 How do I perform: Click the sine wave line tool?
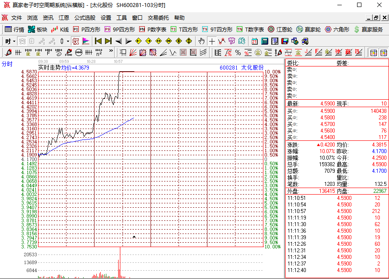pos(288,52)
